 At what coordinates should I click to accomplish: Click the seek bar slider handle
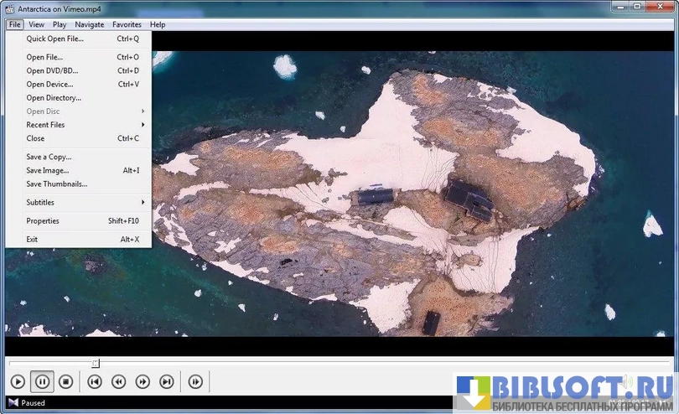96,363
